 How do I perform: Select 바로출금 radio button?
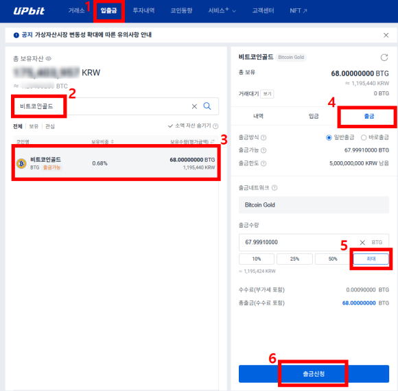[x=364, y=137]
